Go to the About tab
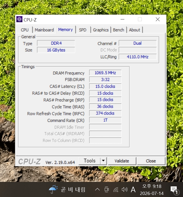 click(135, 30)
